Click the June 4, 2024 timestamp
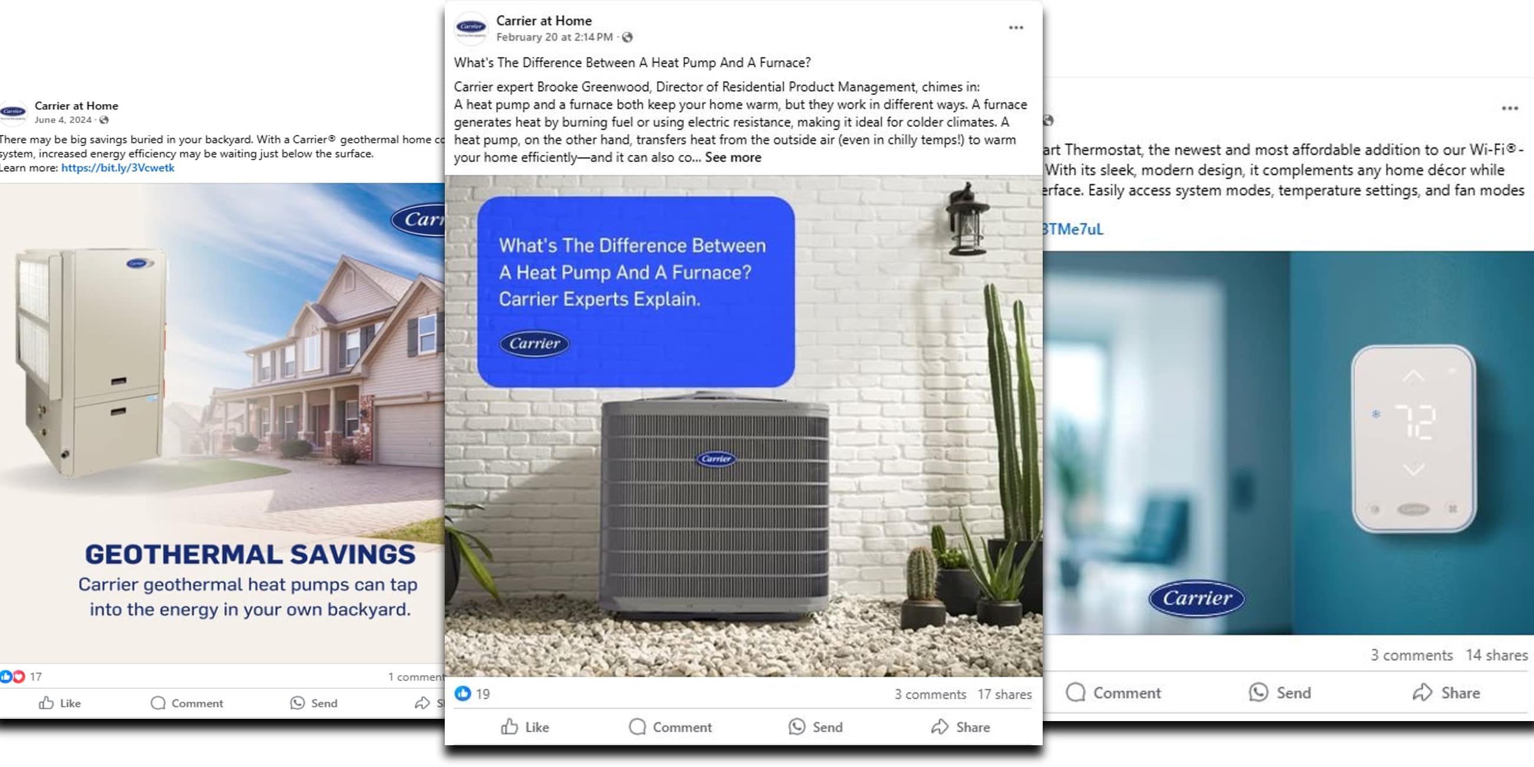The image size is (1534, 767). point(63,120)
